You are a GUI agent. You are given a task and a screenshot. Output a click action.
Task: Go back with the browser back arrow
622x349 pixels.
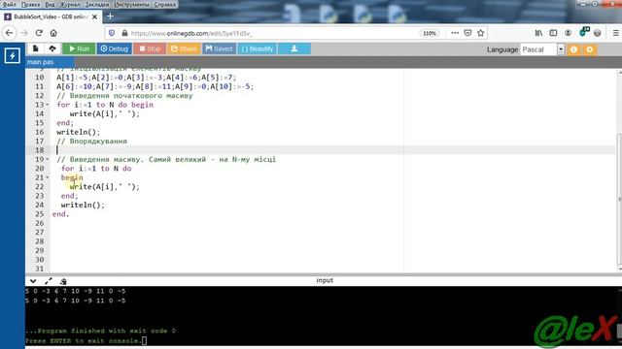tap(10, 33)
